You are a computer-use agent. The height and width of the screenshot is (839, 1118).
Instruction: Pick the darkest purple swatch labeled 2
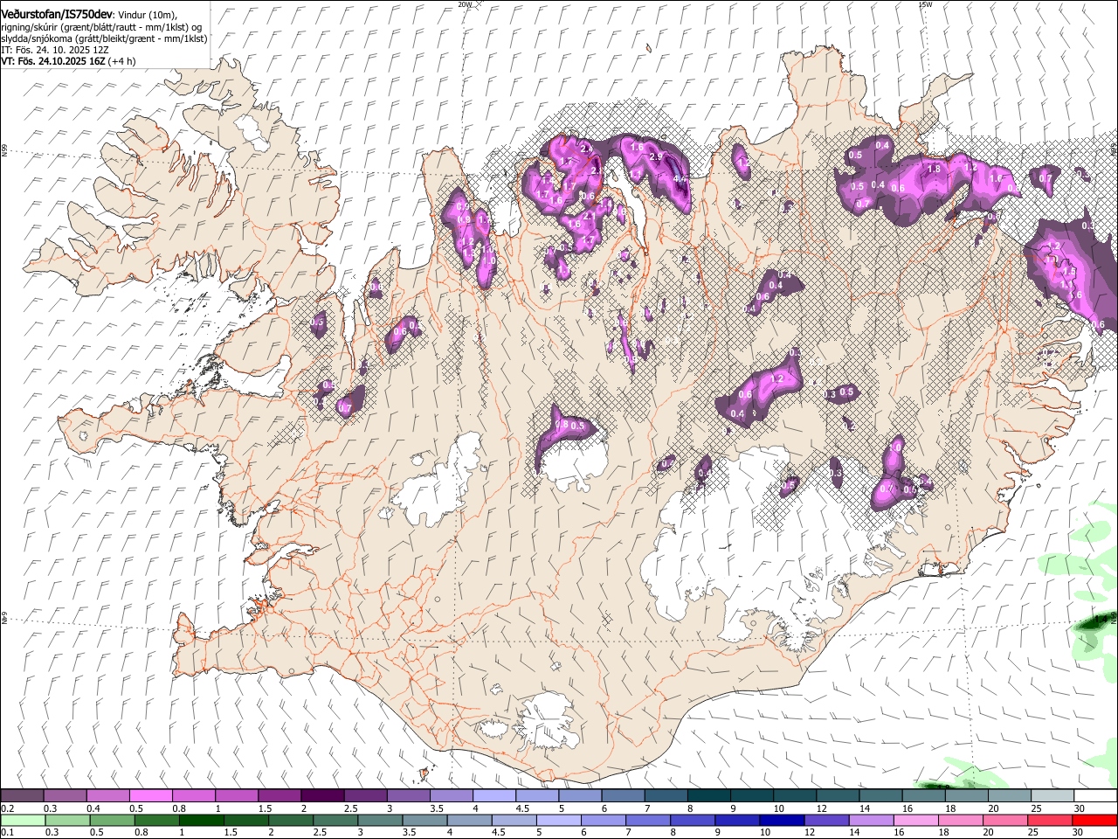pyautogui.click(x=322, y=796)
